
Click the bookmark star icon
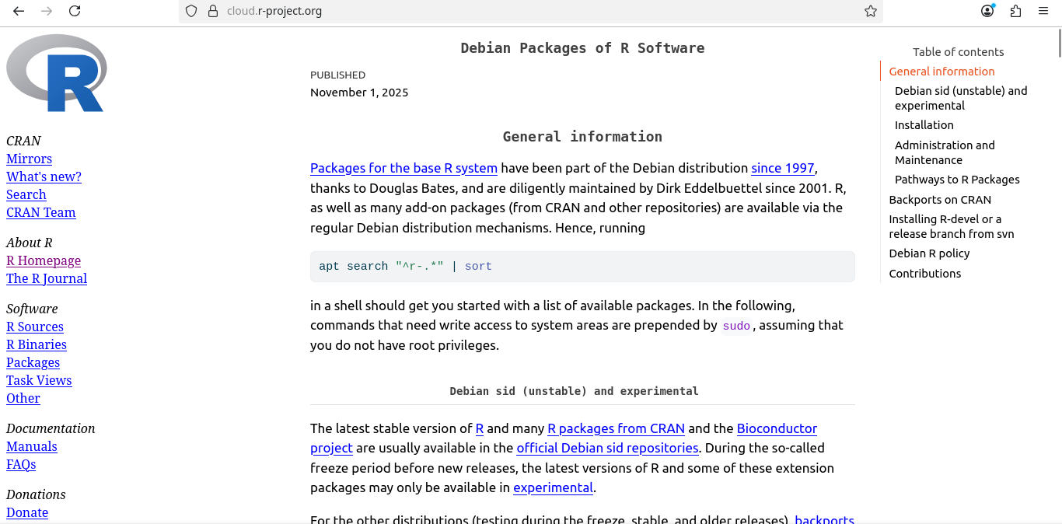(871, 11)
